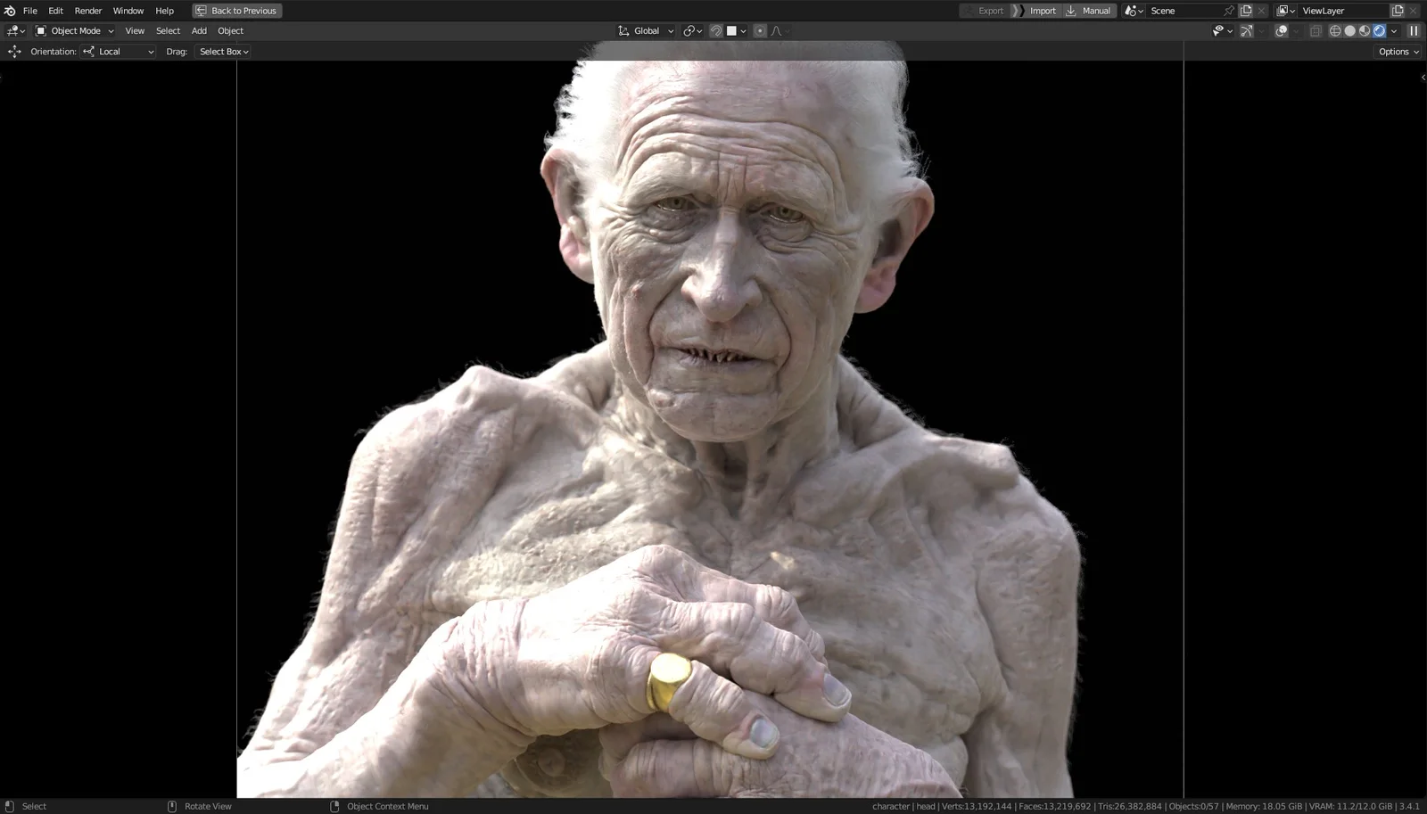Open the Render menu
The width and height of the screenshot is (1427, 814).
[x=87, y=11]
